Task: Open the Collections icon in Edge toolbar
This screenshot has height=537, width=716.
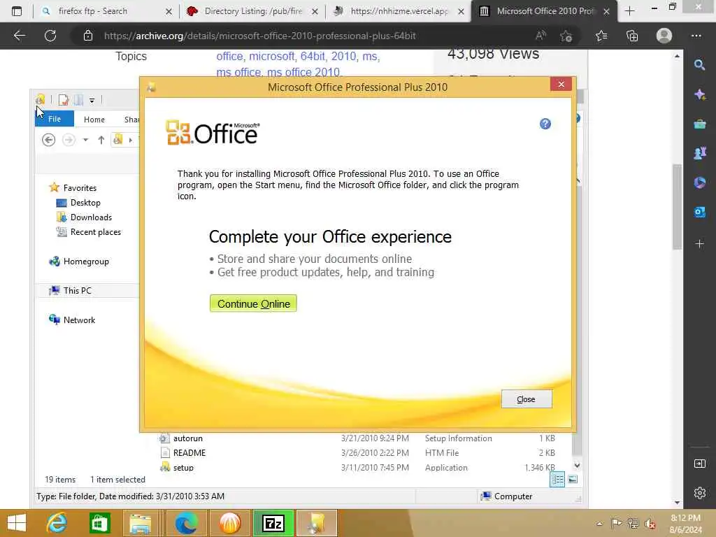Action: [x=632, y=36]
